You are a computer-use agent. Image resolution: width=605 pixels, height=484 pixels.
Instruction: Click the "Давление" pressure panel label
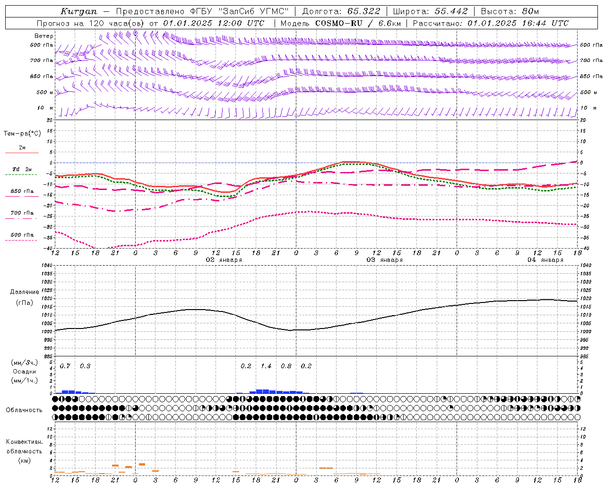click(x=25, y=292)
